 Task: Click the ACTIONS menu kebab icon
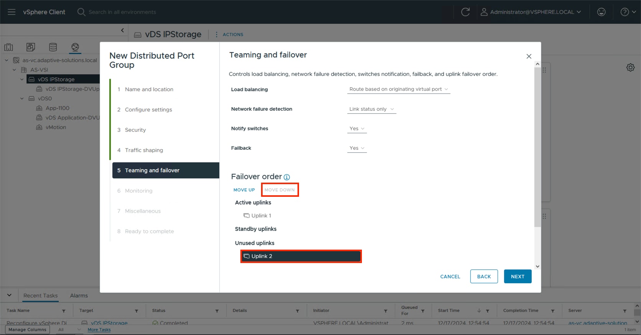click(x=217, y=34)
